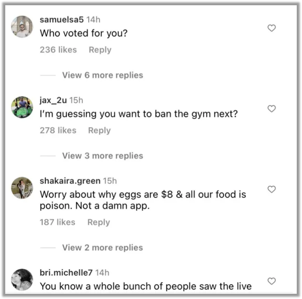Expand "View 3 more replies"
The image size is (302, 299).
tap(103, 156)
